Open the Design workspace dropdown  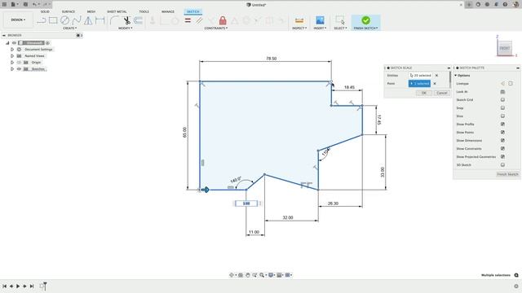tap(18, 20)
